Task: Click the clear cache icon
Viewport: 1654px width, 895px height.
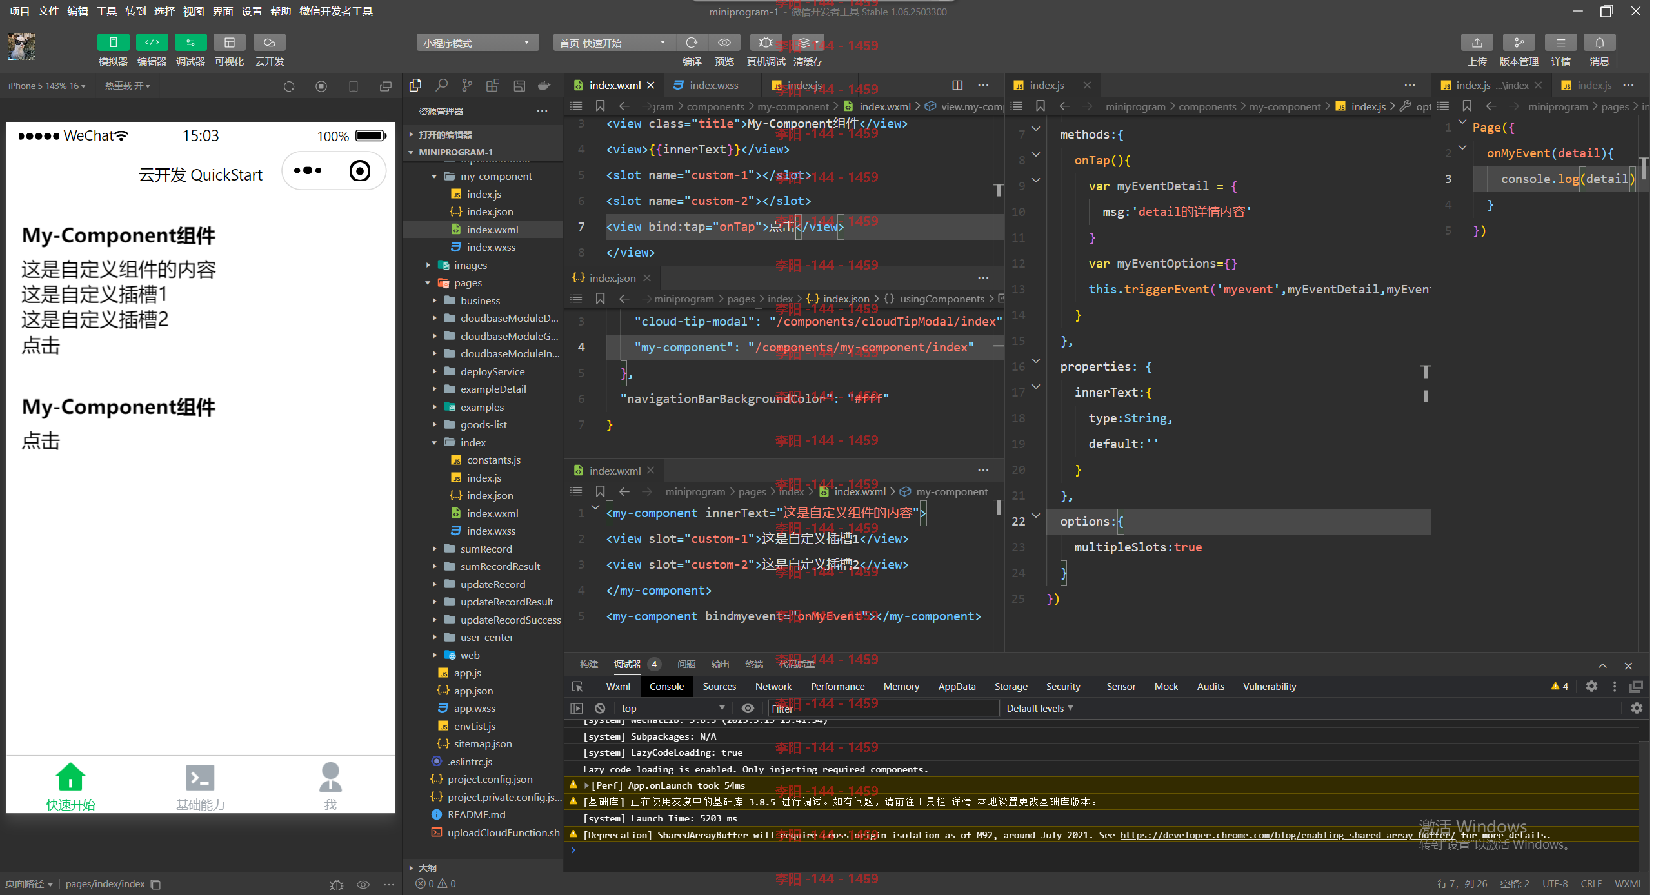Action: pos(808,43)
